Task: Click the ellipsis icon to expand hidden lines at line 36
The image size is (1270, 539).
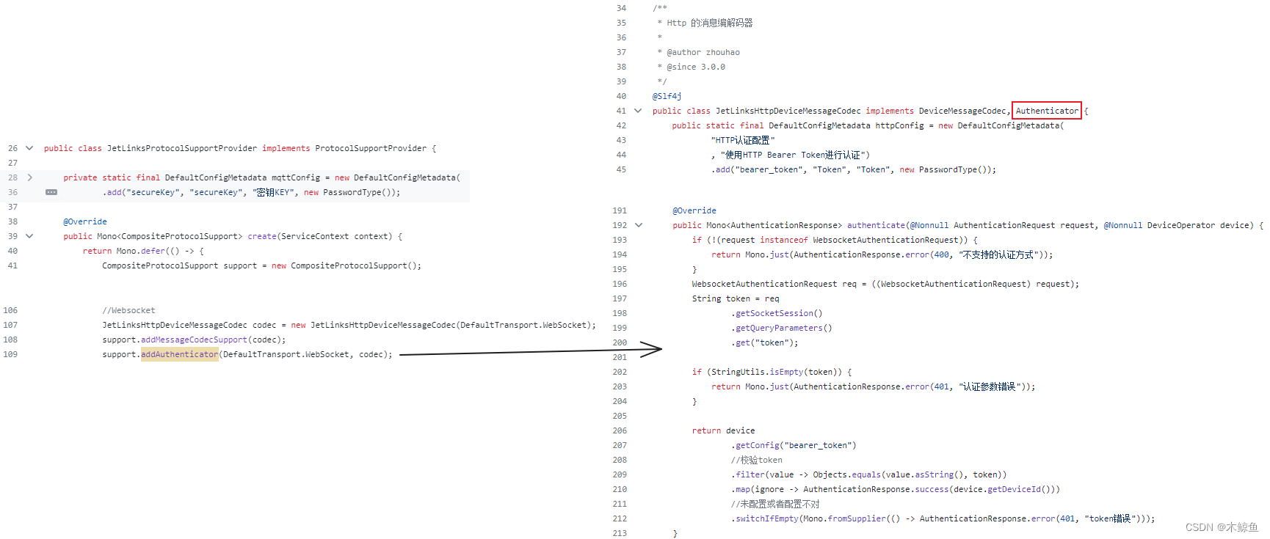Action: (x=51, y=192)
